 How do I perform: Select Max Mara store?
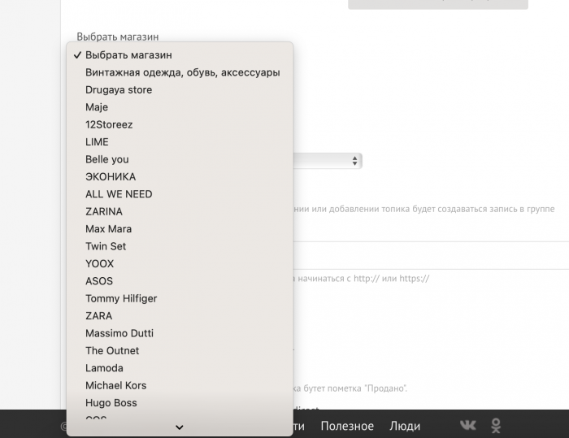click(180, 229)
